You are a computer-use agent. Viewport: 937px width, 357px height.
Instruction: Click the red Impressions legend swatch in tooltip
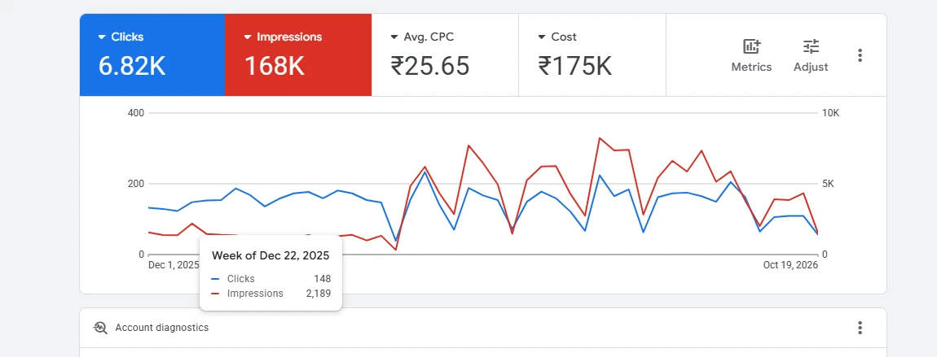216,294
